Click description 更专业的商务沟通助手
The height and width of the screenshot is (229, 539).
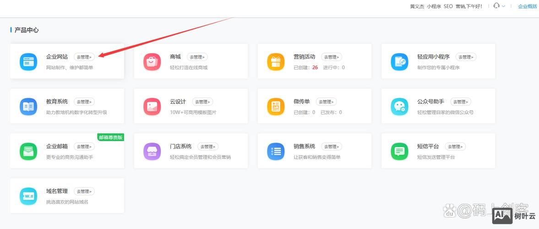pos(70,157)
